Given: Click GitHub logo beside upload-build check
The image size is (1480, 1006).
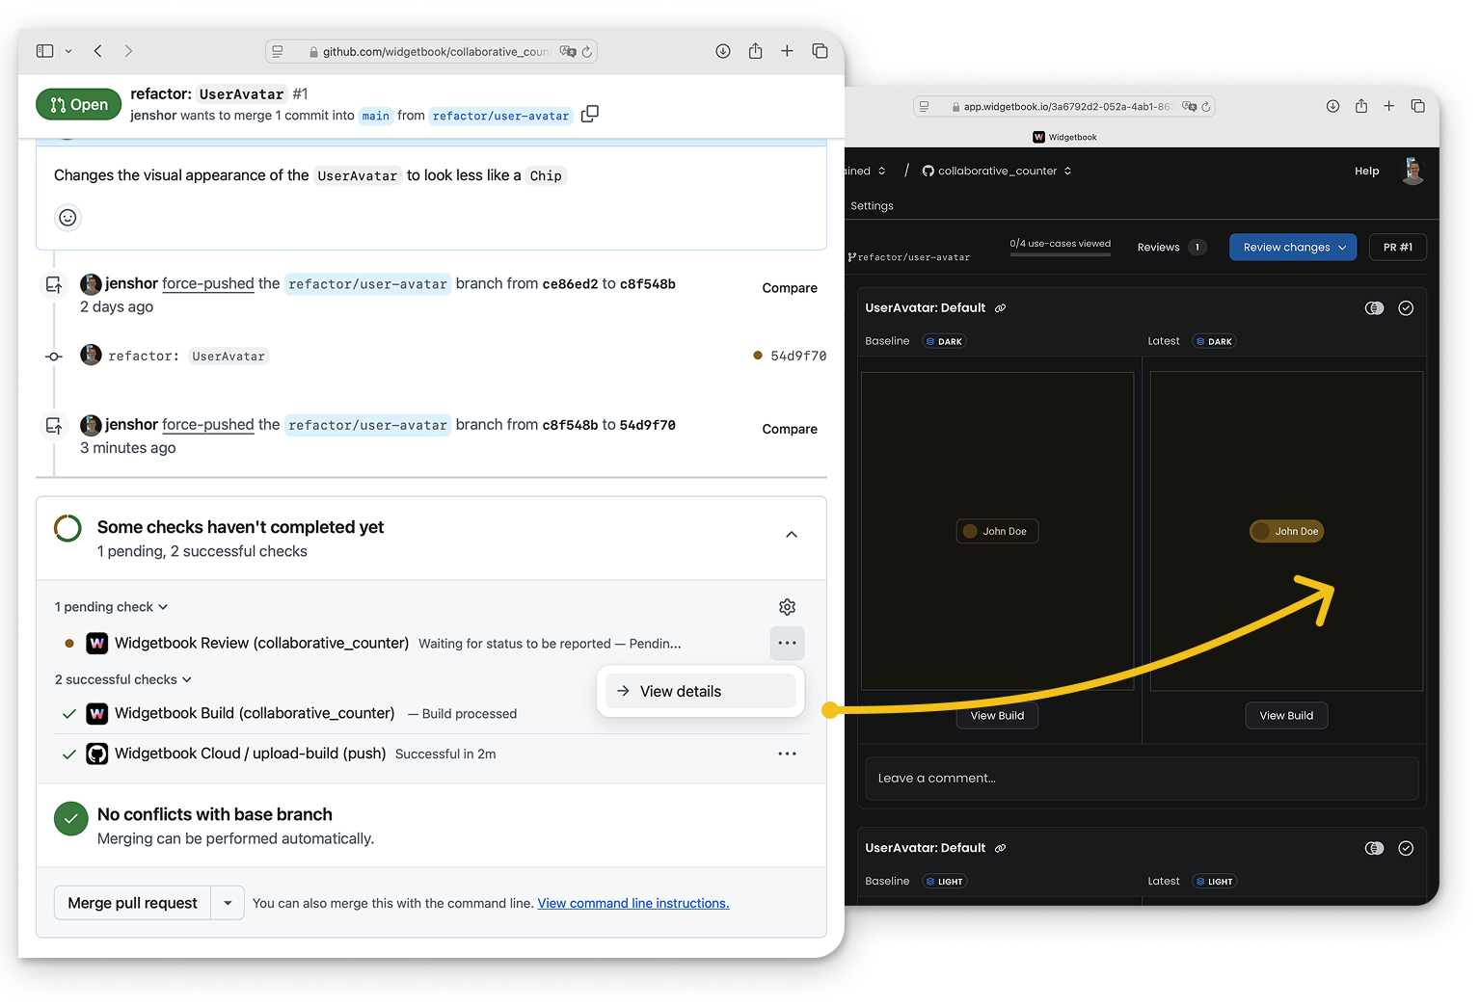Looking at the screenshot, I should coord(96,754).
